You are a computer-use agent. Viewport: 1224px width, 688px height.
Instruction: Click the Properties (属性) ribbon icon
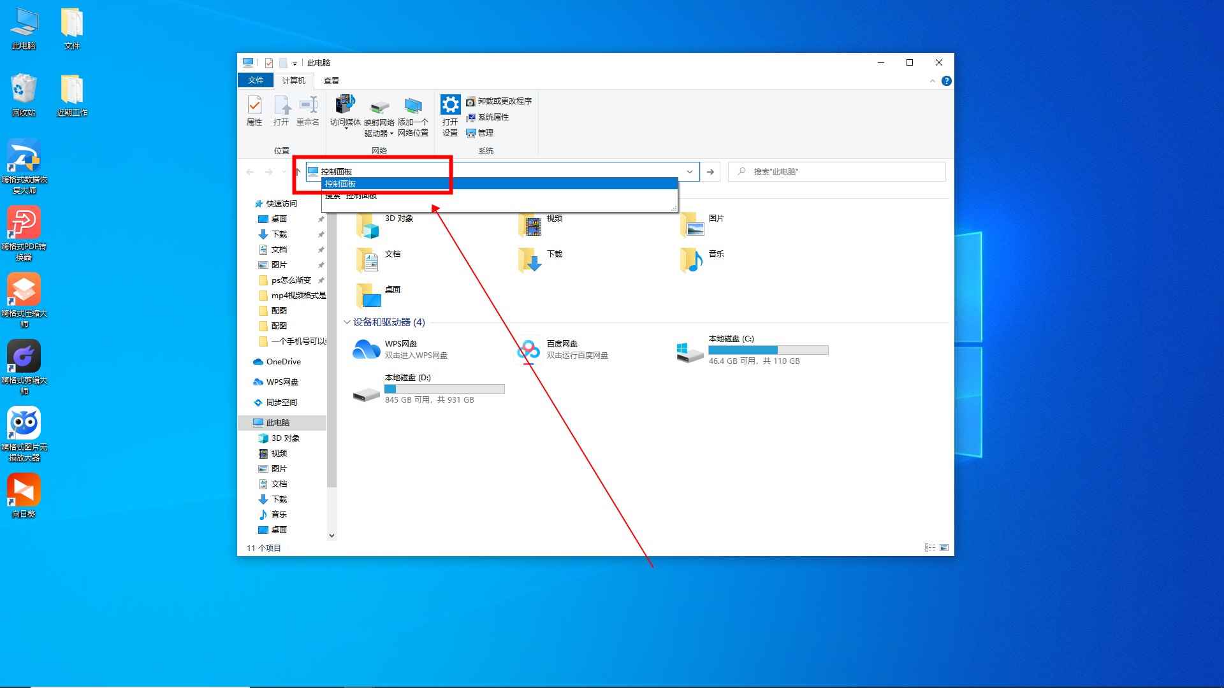coord(254,105)
